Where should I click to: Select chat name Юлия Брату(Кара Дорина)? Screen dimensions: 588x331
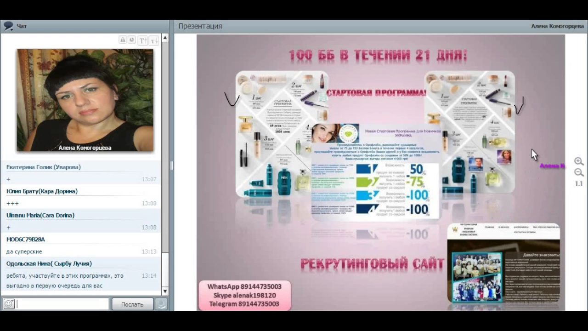(42, 191)
